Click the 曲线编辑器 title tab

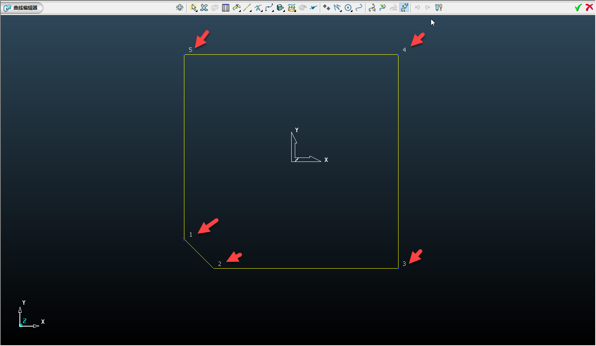pos(22,7)
